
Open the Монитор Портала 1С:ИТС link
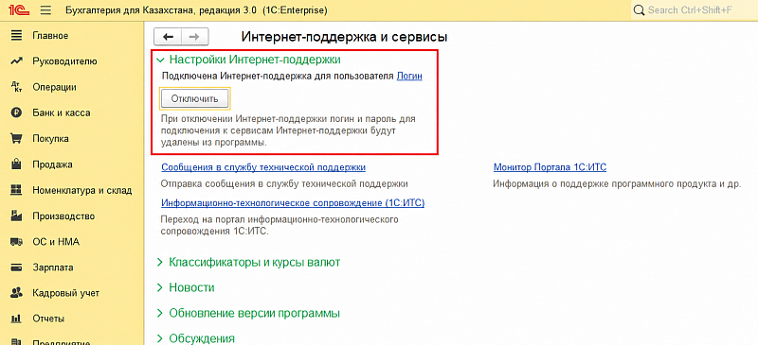550,167
